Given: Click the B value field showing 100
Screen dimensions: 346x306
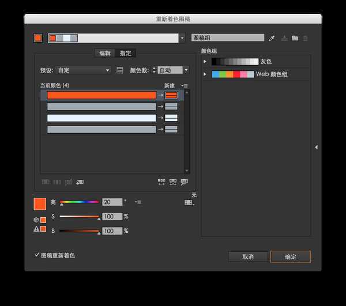Looking at the screenshot, I should (x=112, y=231).
